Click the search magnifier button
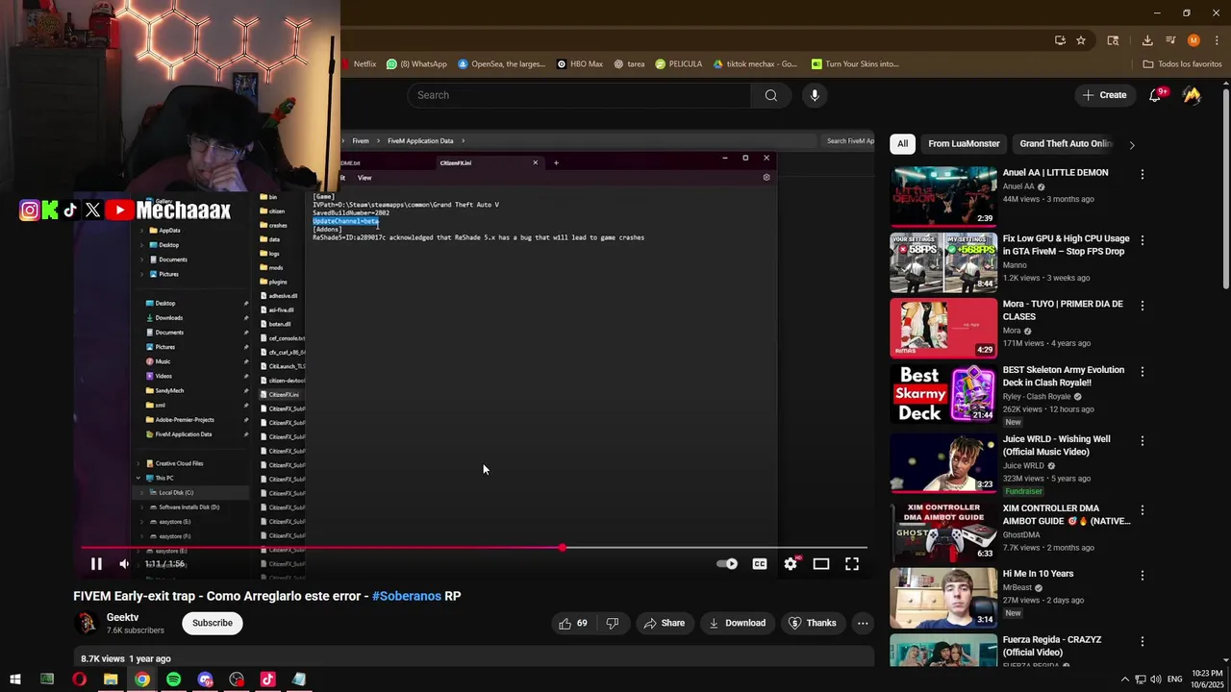 [x=771, y=95]
